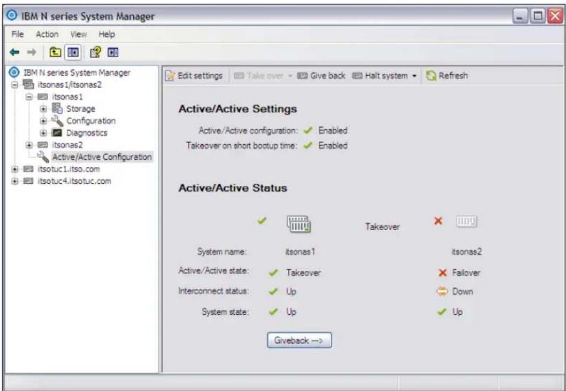The height and width of the screenshot is (391, 566).
Task: Click the itsonas2 failed controller graphic
Action: (467, 221)
